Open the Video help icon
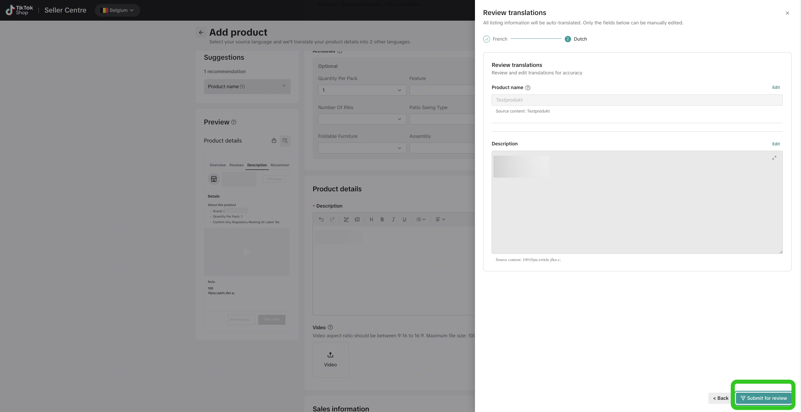The width and height of the screenshot is (801, 412). coord(330,327)
